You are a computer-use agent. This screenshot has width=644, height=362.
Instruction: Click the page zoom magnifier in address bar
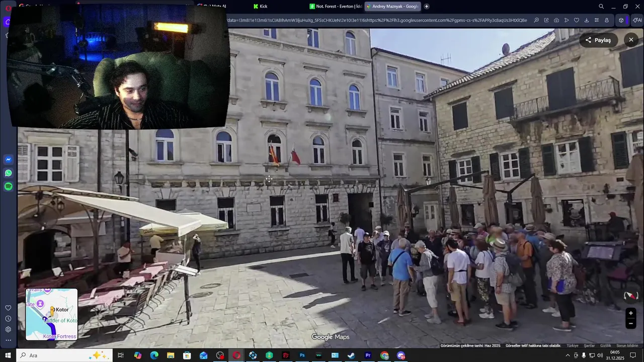(x=536, y=20)
